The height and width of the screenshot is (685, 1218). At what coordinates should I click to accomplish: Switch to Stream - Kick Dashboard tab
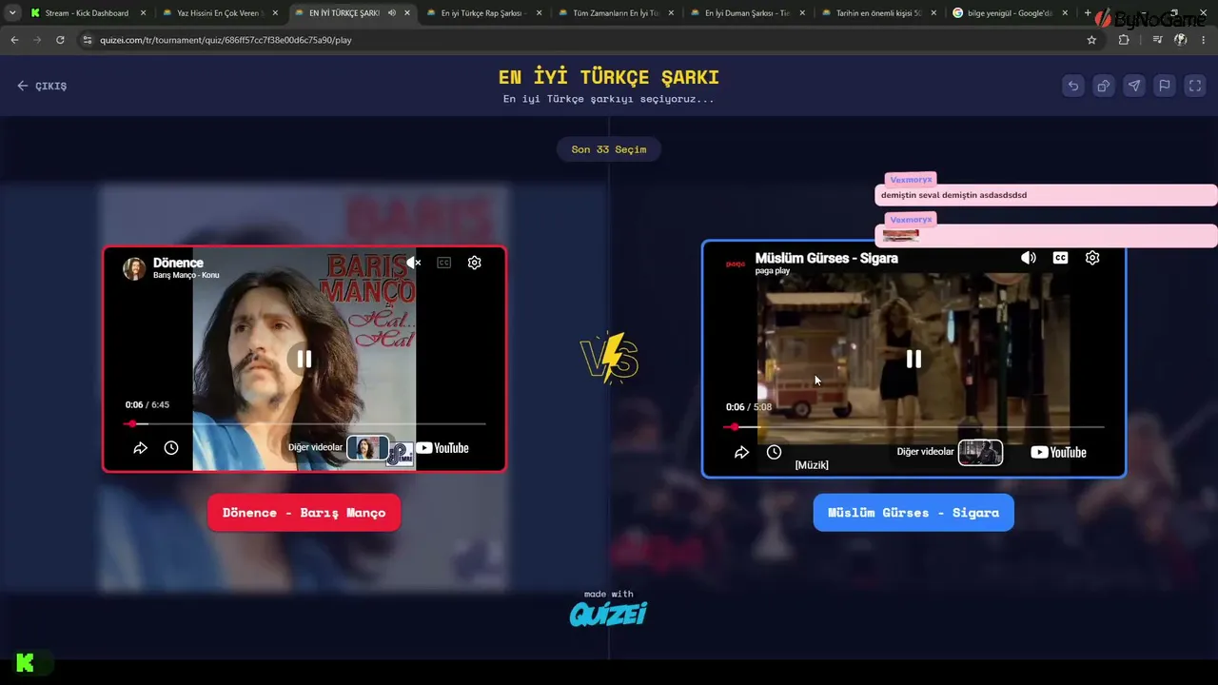(x=87, y=13)
